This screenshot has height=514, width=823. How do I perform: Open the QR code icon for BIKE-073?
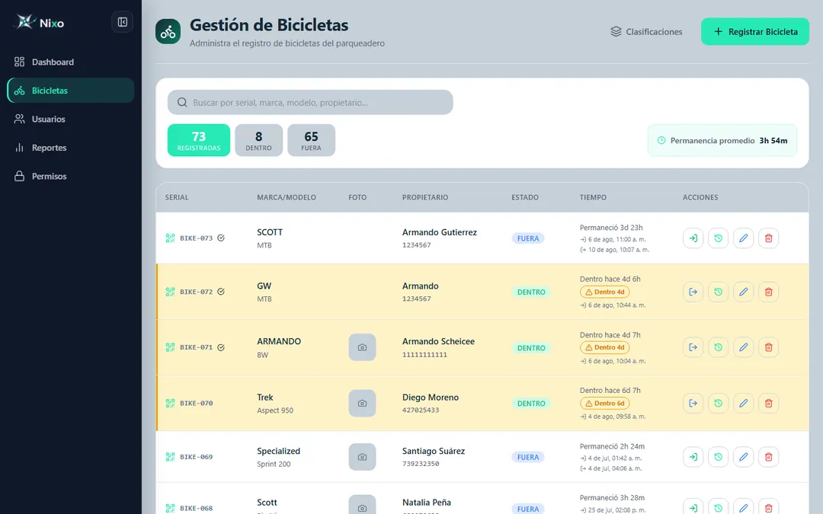pyautogui.click(x=170, y=238)
